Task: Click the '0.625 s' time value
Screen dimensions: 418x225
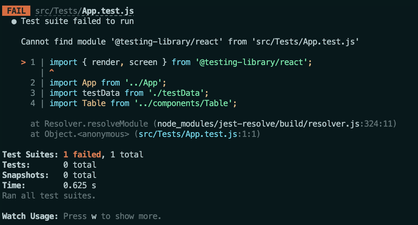Action: [x=79, y=186]
